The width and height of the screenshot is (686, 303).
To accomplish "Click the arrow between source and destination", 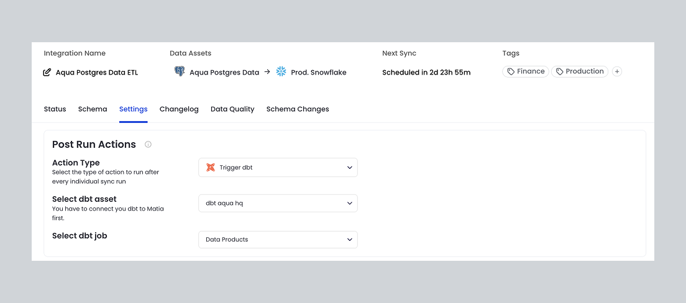I will [267, 72].
